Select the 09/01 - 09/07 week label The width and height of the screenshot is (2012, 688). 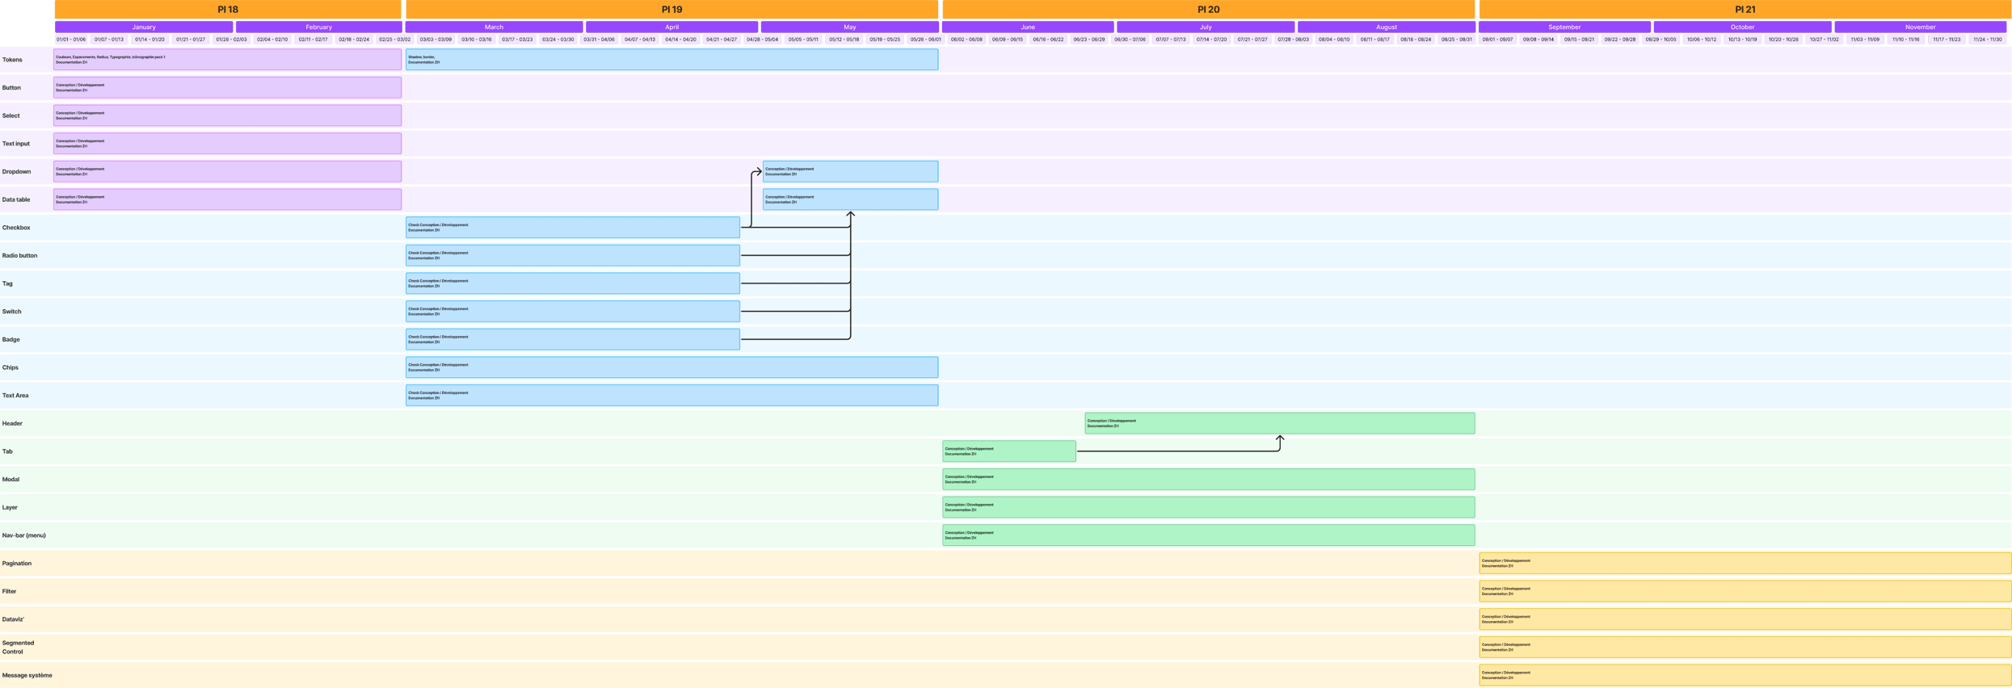[1497, 39]
